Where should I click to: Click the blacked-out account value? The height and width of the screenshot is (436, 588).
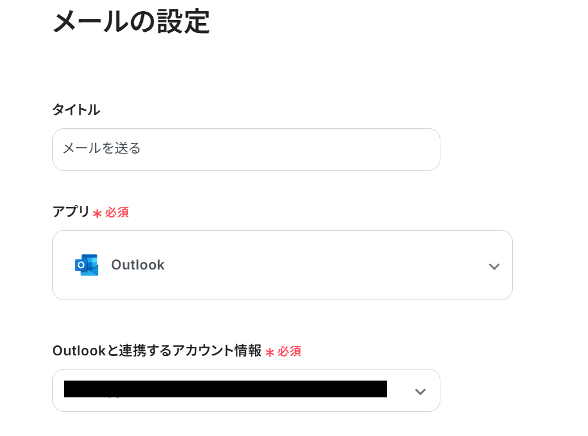click(225, 389)
